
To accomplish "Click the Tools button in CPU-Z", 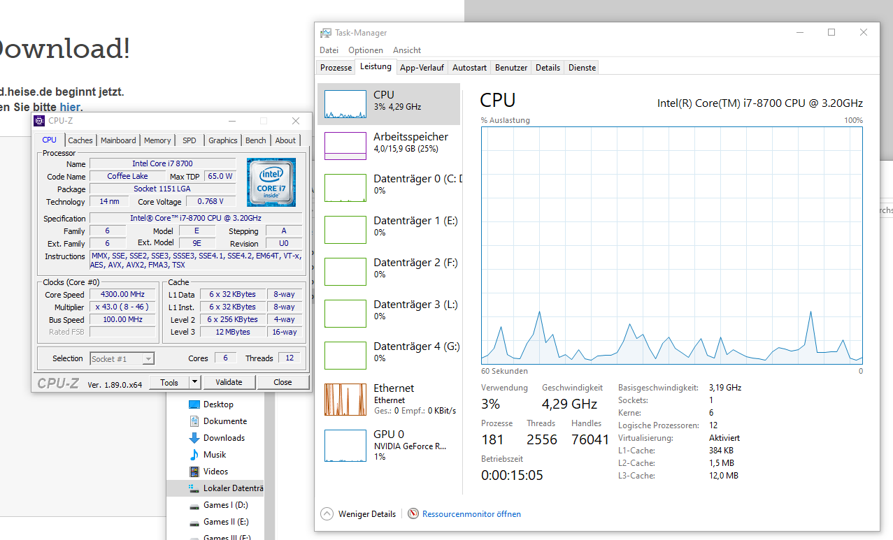I will click(x=169, y=382).
